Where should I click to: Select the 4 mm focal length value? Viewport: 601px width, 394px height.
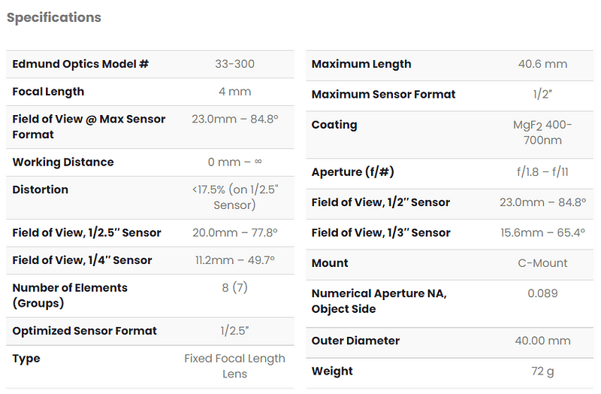click(234, 92)
